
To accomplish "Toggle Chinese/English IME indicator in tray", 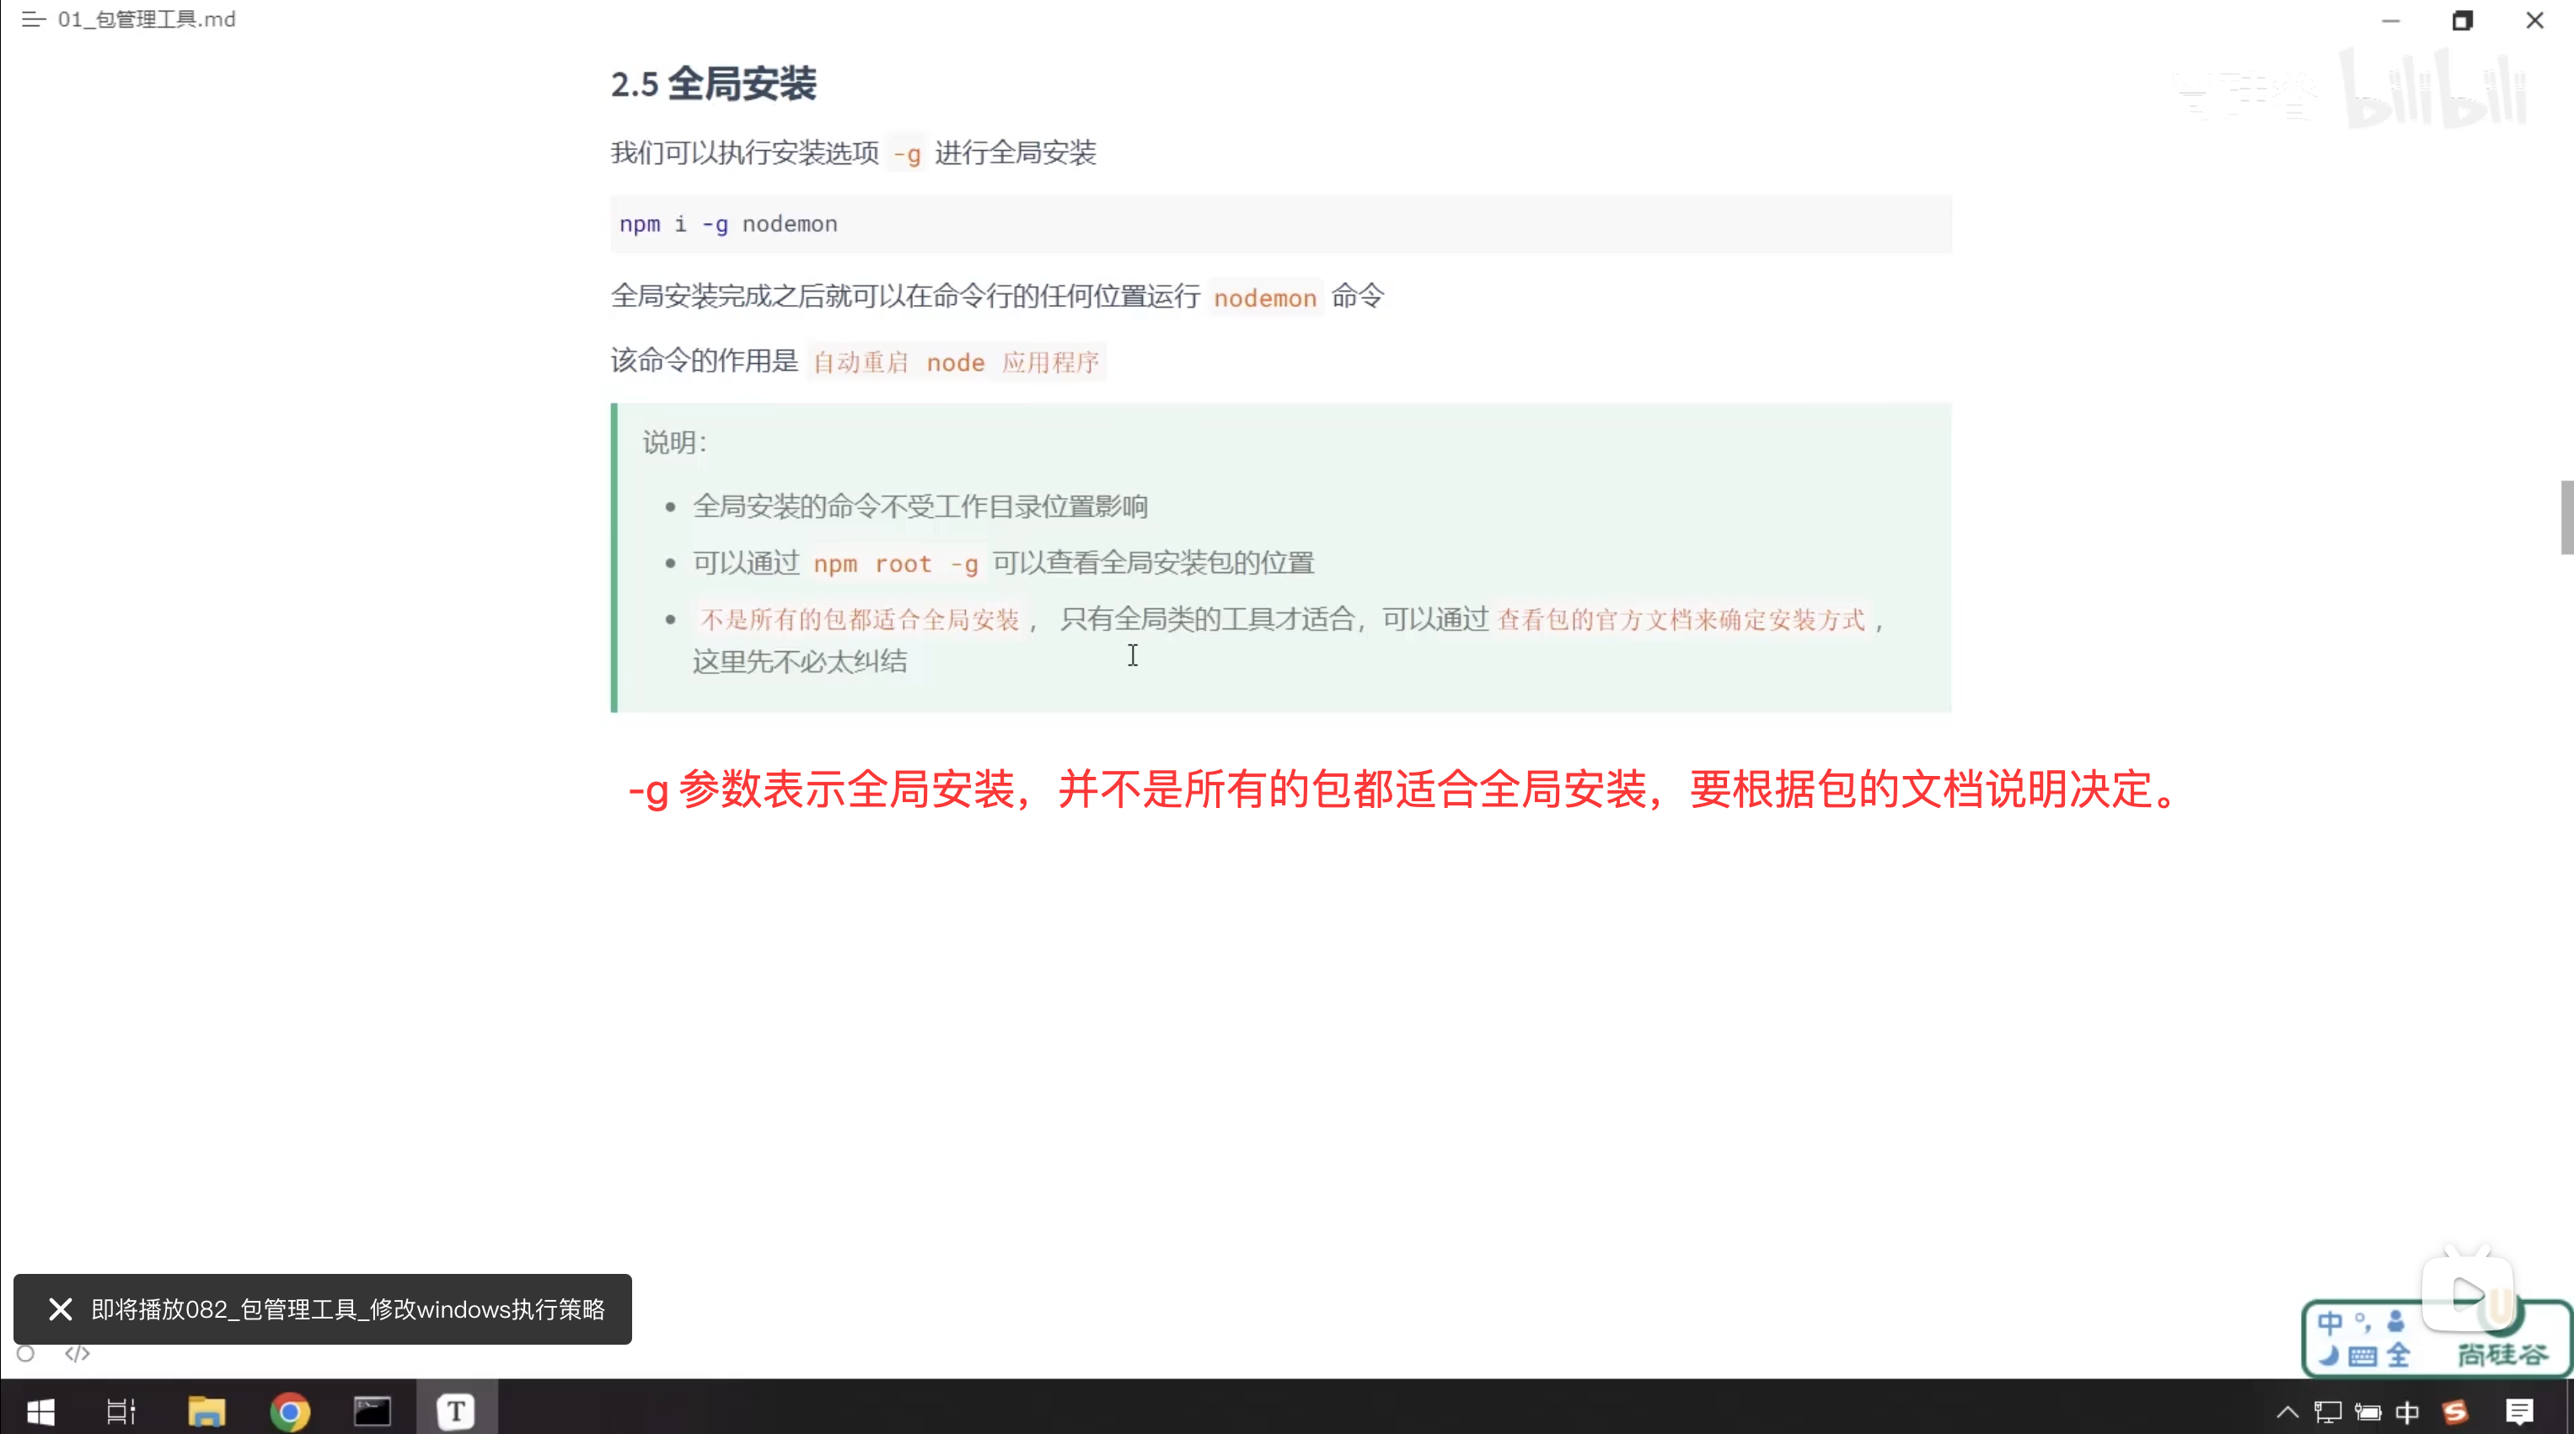I will (x=2408, y=1411).
